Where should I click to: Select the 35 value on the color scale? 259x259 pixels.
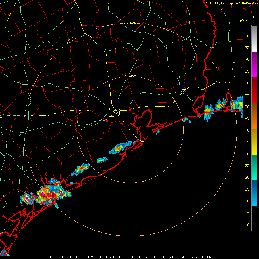coord(247,142)
